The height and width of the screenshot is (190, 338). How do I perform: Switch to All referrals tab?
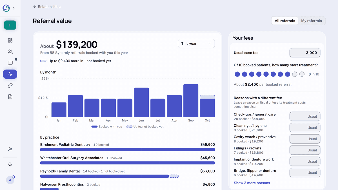click(285, 21)
